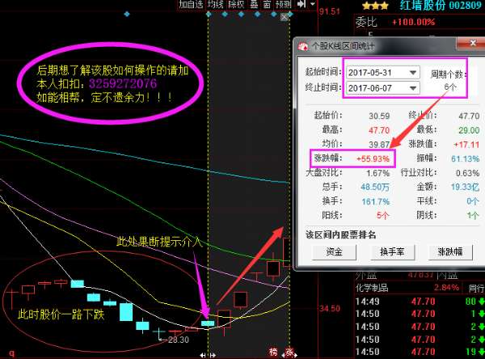Screen dimensions: 485x359
Task: Click 加自选 to add stock to watchlist
Action: point(191,5)
